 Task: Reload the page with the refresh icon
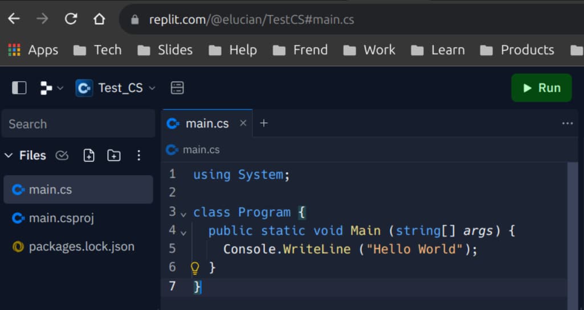(71, 19)
